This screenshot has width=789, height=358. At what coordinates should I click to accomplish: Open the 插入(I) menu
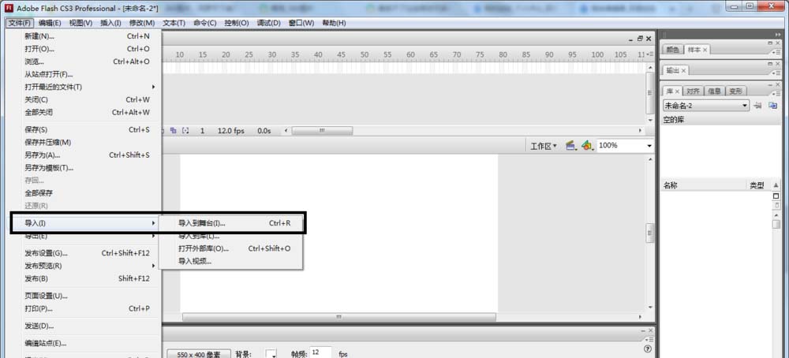[x=110, y=23]
